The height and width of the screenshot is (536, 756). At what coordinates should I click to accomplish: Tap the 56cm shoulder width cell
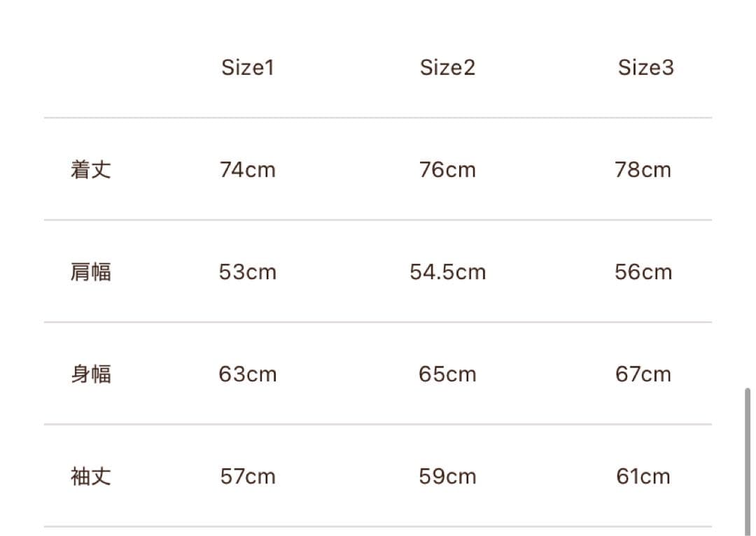(643, 271)
